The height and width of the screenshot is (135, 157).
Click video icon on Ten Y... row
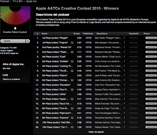72,127
